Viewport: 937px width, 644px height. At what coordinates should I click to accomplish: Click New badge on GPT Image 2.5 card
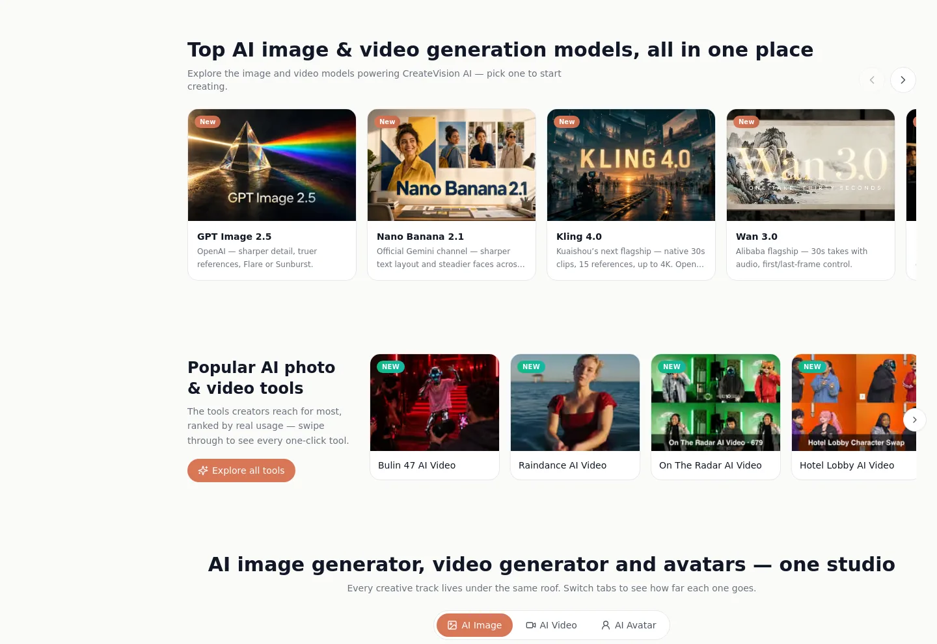click(x=208, y=122)
